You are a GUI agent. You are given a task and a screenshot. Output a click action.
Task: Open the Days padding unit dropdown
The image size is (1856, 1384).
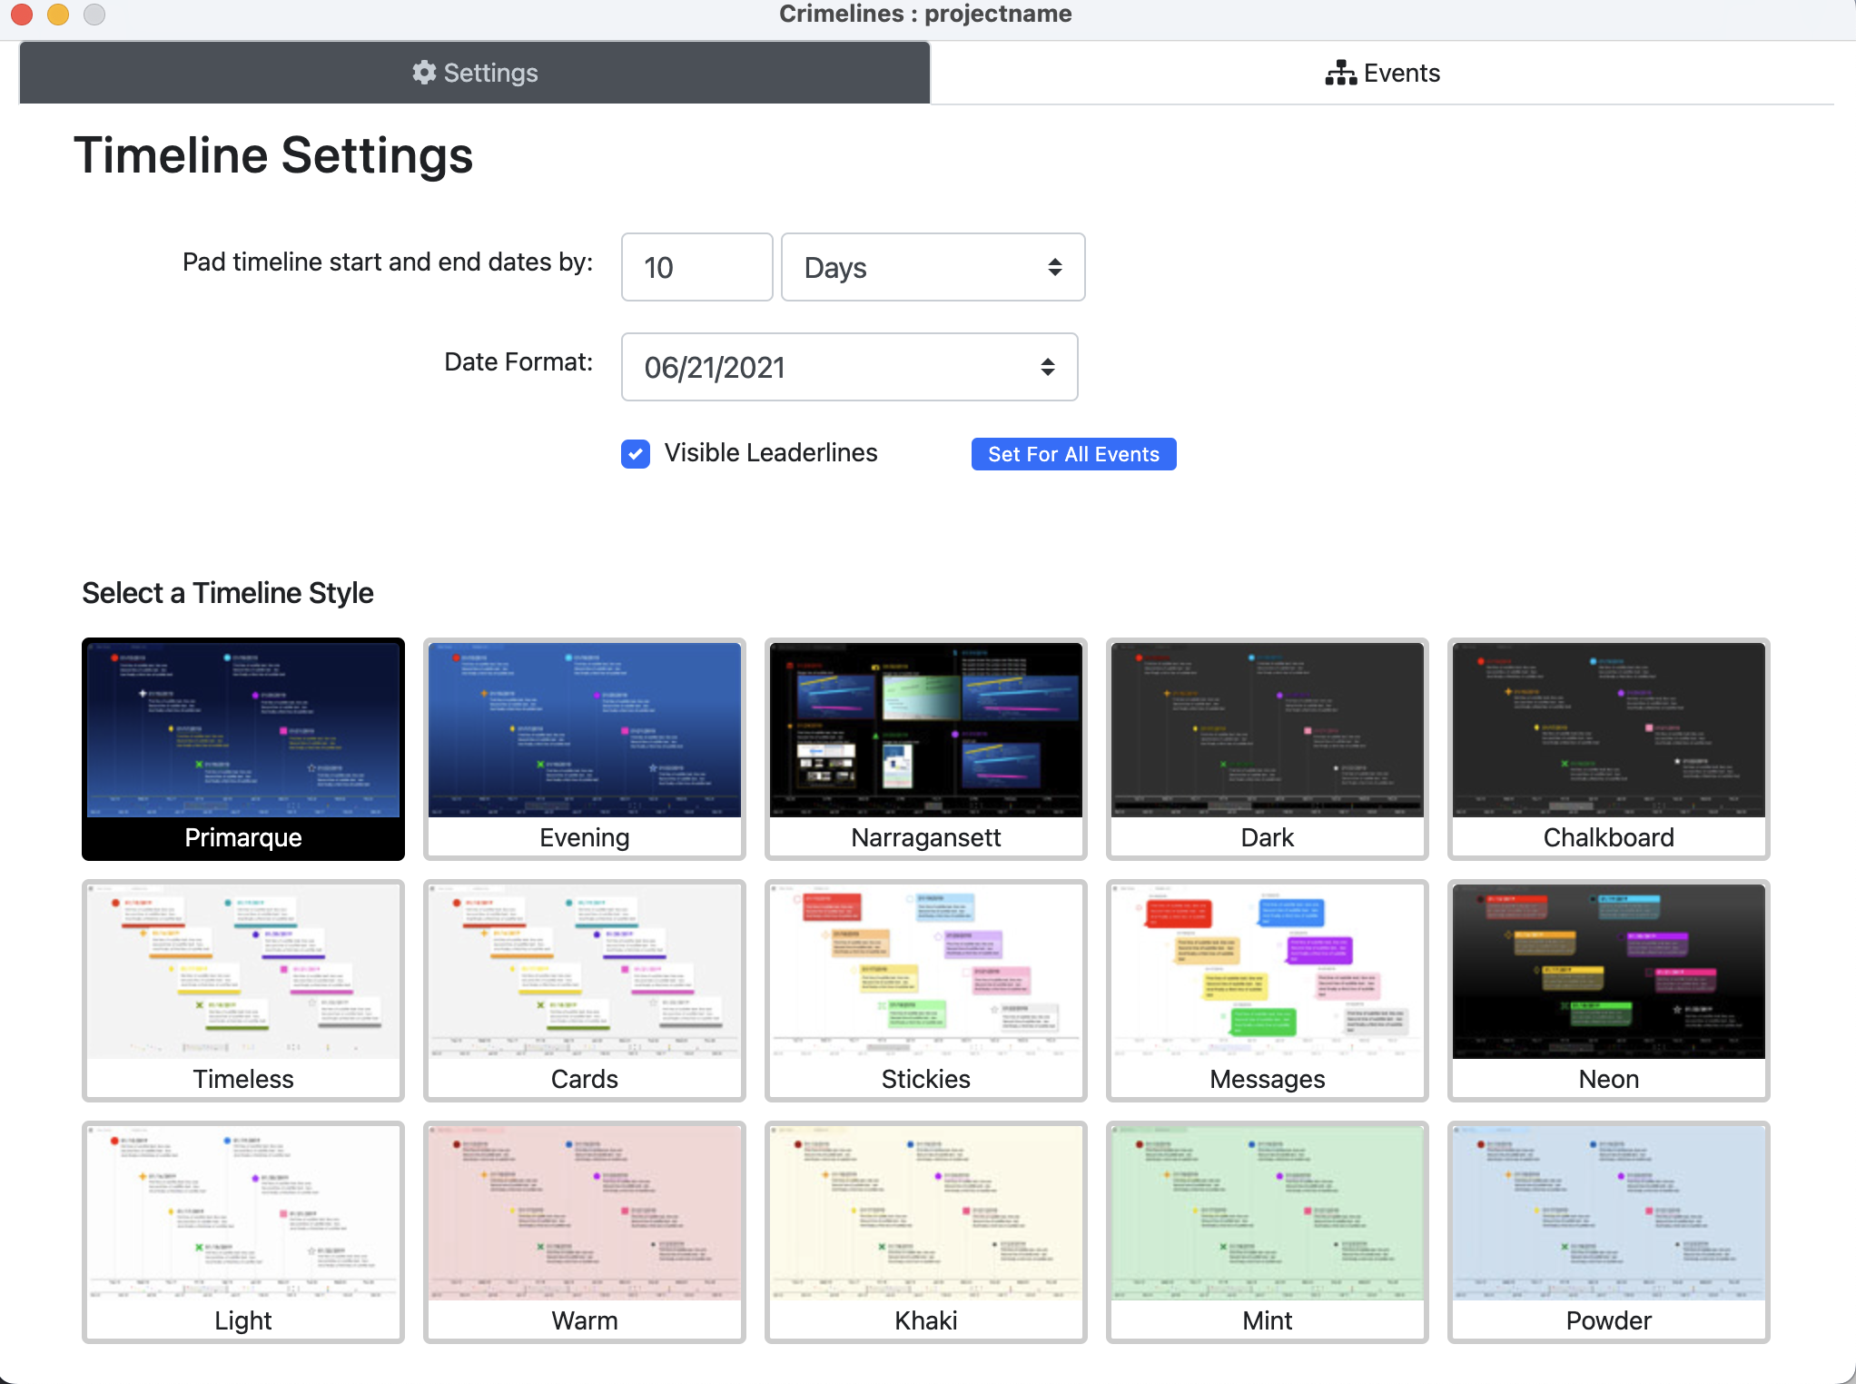click(x=933, y=267)
